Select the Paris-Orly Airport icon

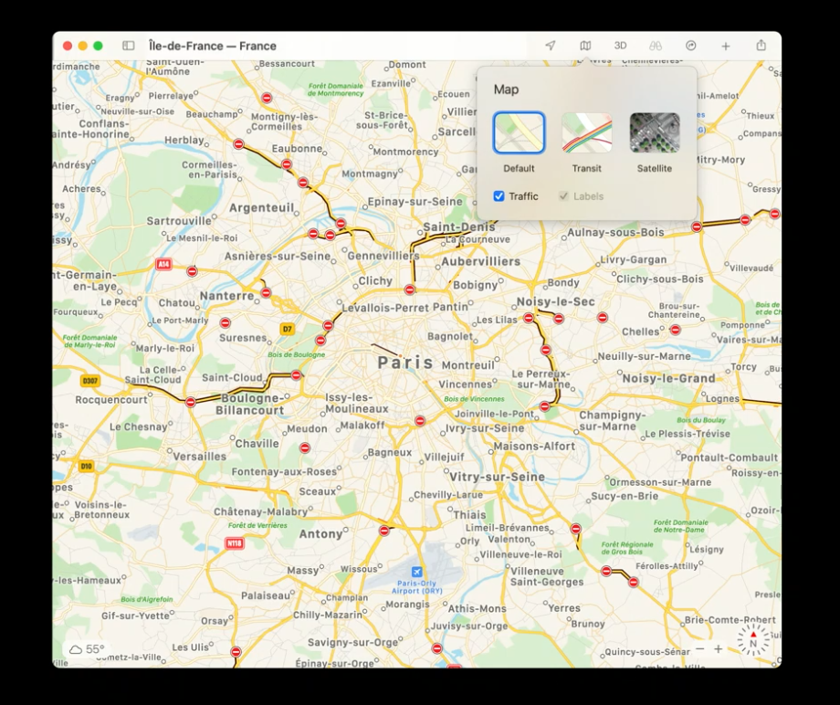pyautogui.click(x=416, y=572)
